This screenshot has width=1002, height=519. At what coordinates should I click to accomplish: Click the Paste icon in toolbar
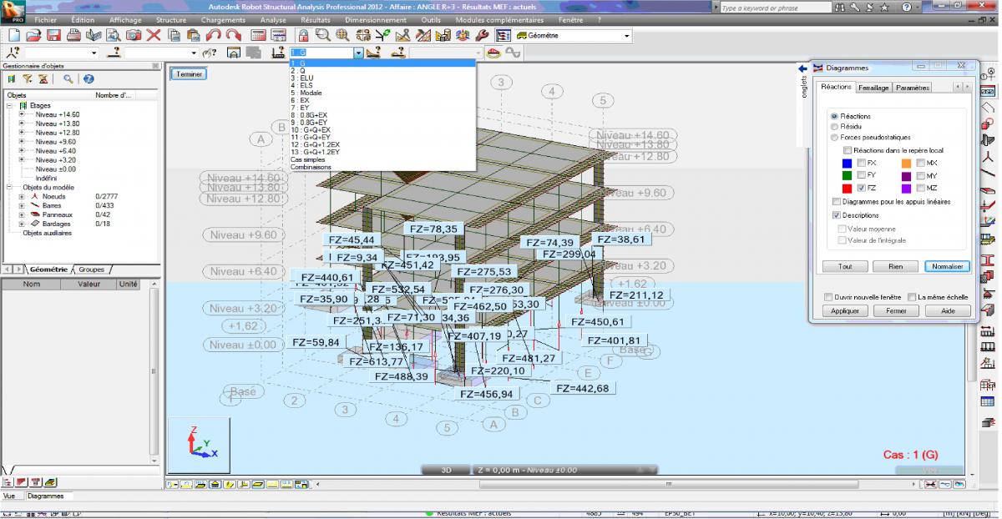tap(194, 36)
